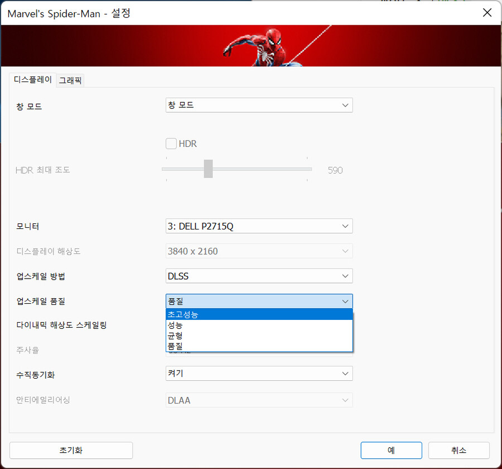Choose 품질 from the quality list
This screenshot has height=469, width=502.
coord(259,346)
